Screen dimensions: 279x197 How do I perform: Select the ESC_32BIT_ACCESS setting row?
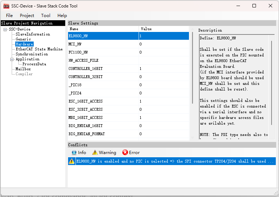pos(128,110)
